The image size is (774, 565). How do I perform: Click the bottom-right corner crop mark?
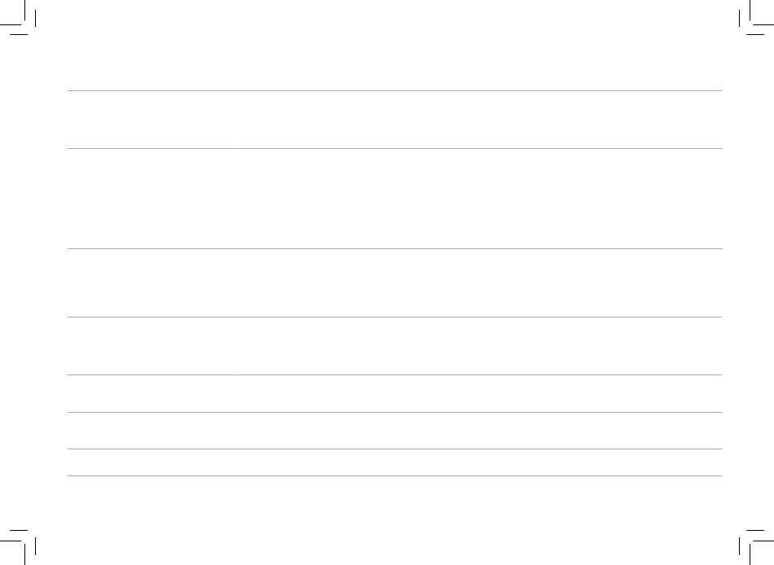pos(756,547)
